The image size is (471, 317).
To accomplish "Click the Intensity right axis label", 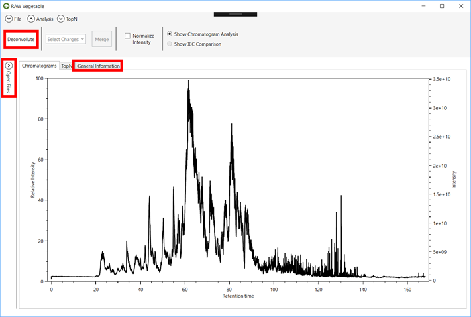I will (x=454, y=180).
